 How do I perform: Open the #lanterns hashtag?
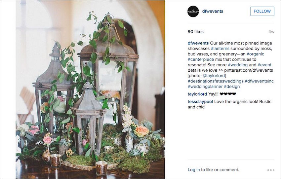(220, 49)
